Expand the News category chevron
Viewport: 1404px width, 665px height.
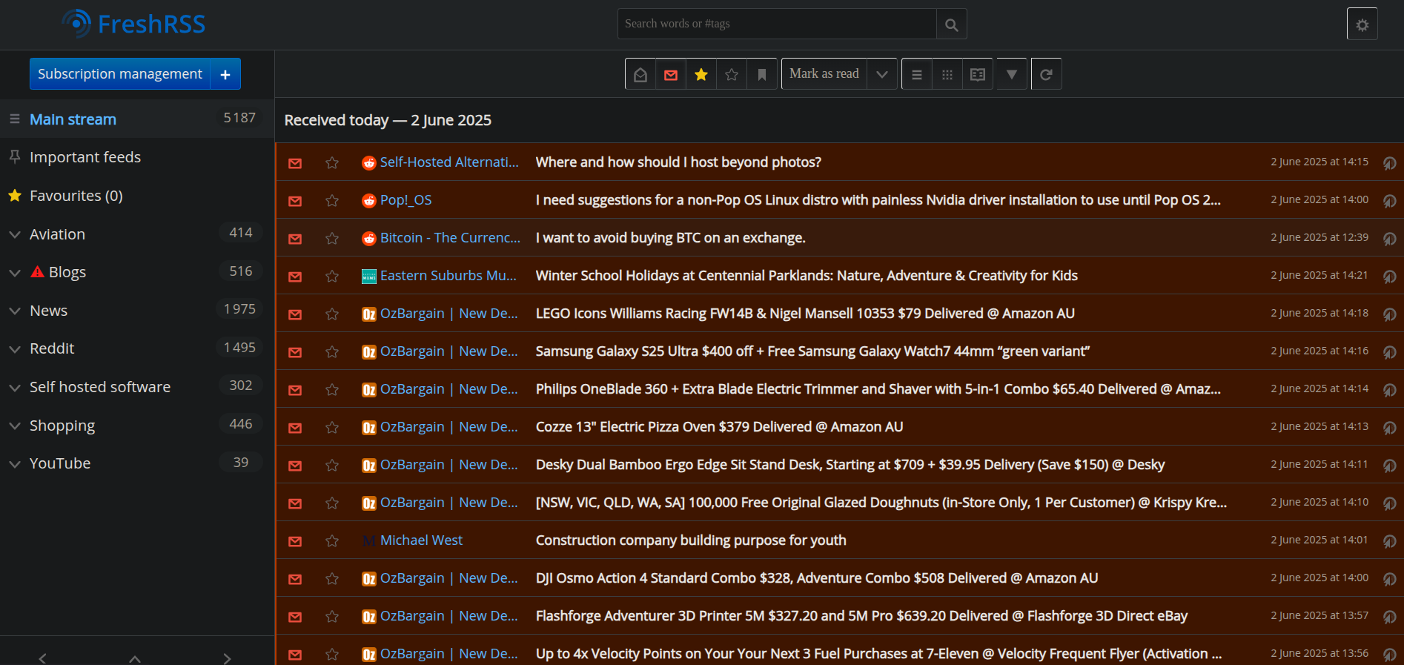(x=14, y=311)
